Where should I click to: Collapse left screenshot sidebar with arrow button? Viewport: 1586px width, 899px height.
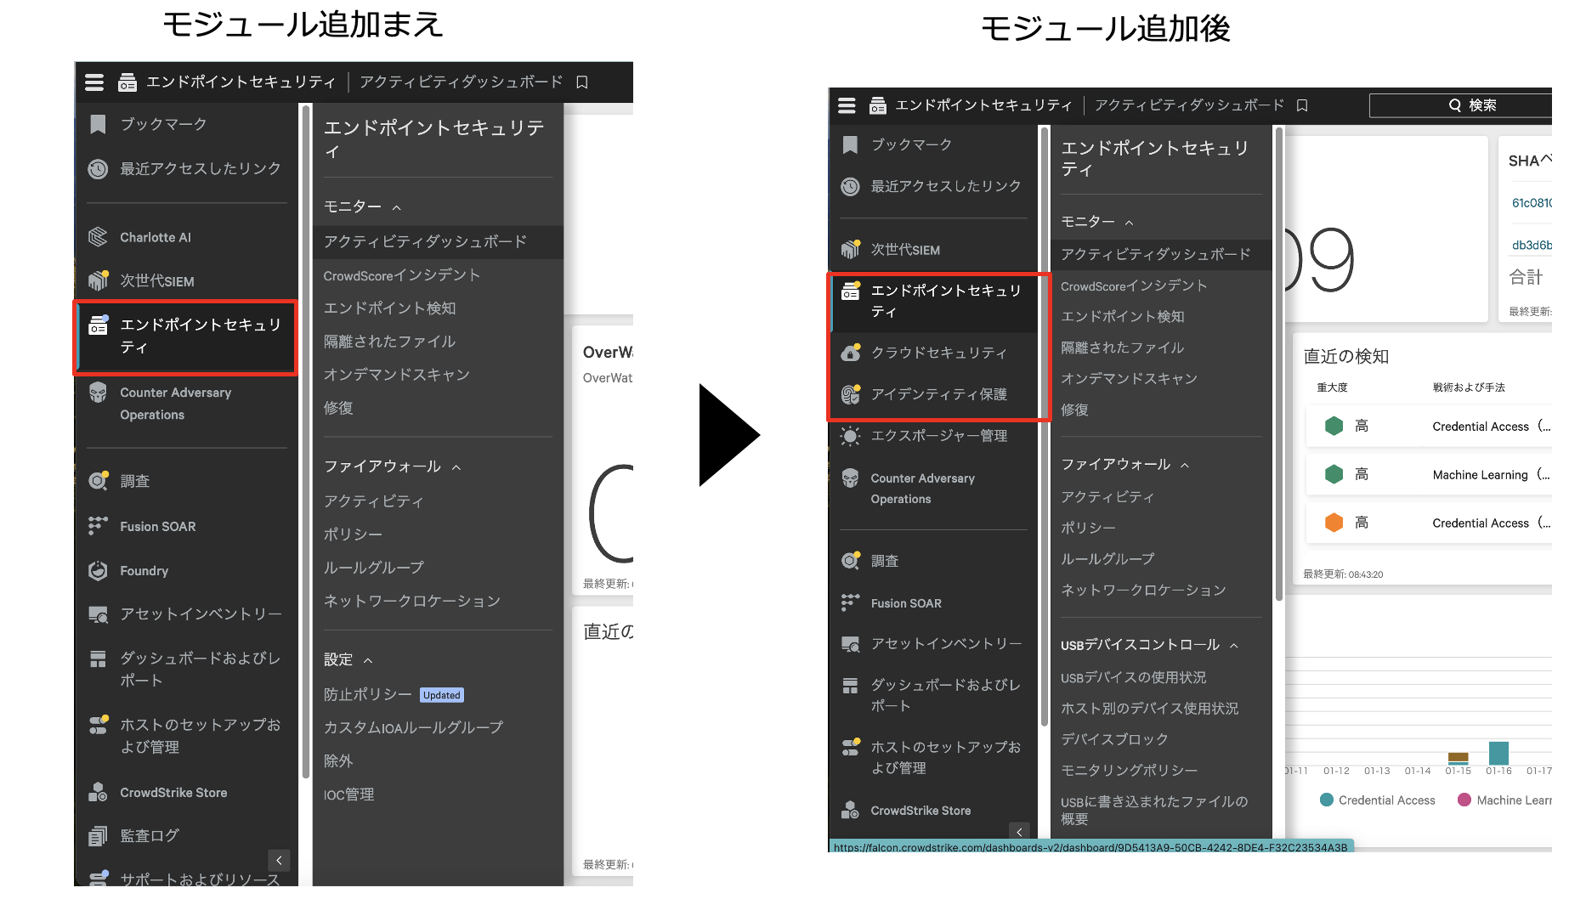(x=279, y=860)
